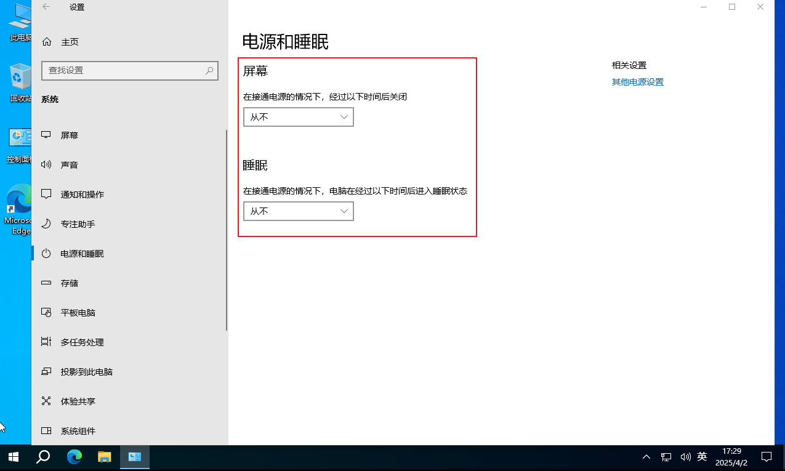Select the 体验共享 icon
This screenshot has width=785, height=471.
click(46, 401)
